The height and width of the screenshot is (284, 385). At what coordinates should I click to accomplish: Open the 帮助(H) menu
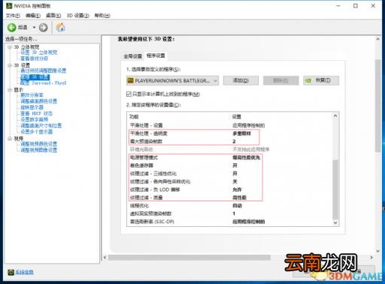click(x=102, y=16)
